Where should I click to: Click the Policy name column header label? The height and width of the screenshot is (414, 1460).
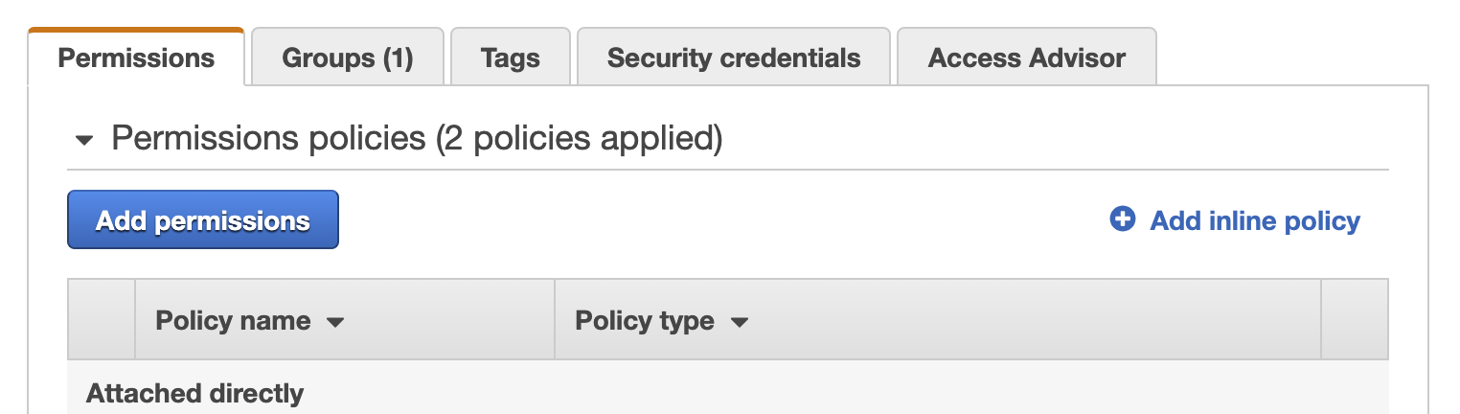233,320
